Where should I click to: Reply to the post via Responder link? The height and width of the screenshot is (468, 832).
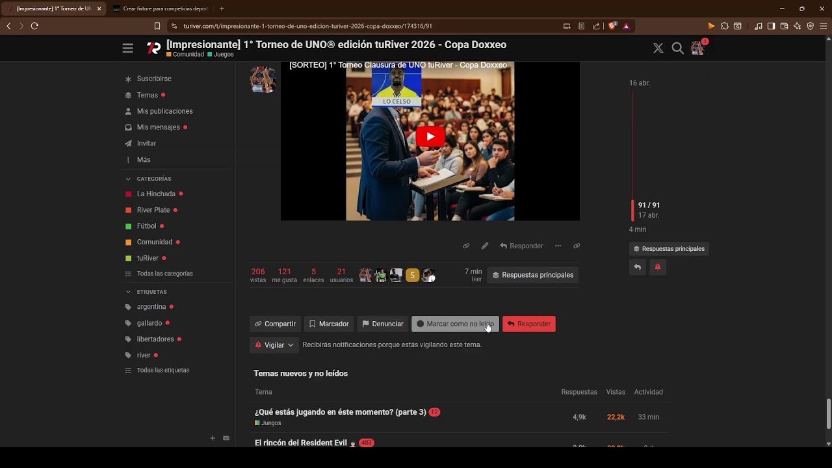(x=521, y=246)
